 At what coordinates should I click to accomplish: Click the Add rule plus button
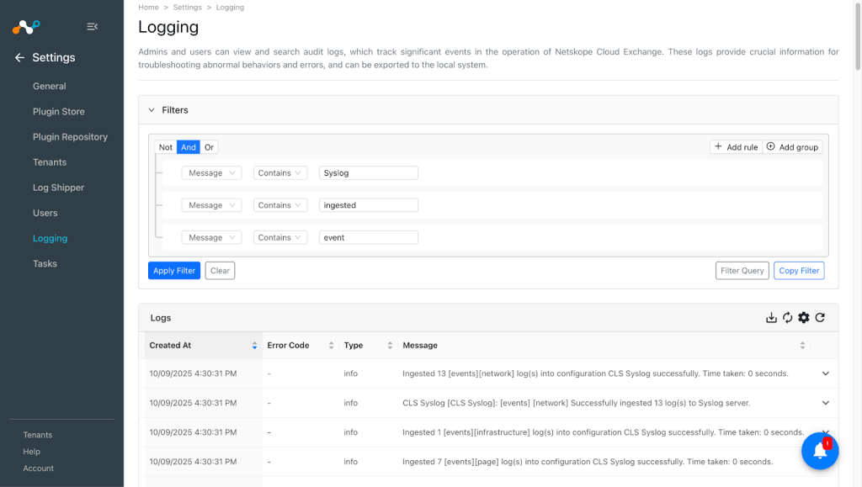(x=736, y=147)
